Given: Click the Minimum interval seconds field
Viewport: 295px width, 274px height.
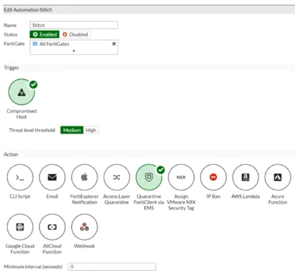Looking at the screenshot, I should coord(112,267).
